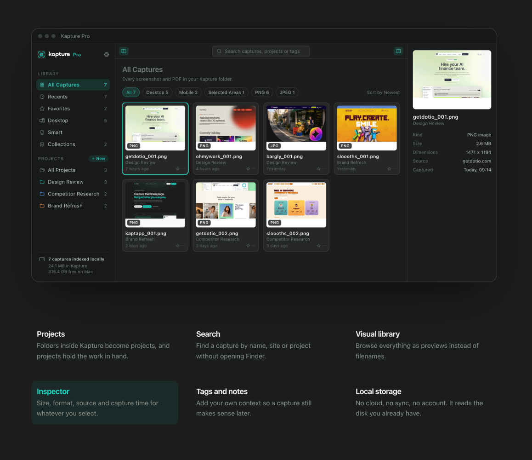
Task: Filter by PNG 6 chip
Action: pyautogui.click(x=262, y=92)
